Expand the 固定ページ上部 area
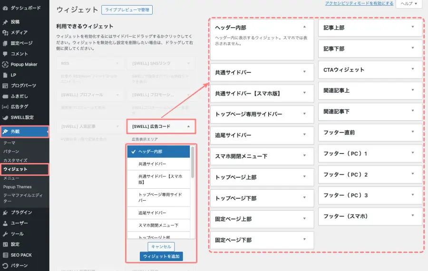The image size is (428, 271). 304,219
